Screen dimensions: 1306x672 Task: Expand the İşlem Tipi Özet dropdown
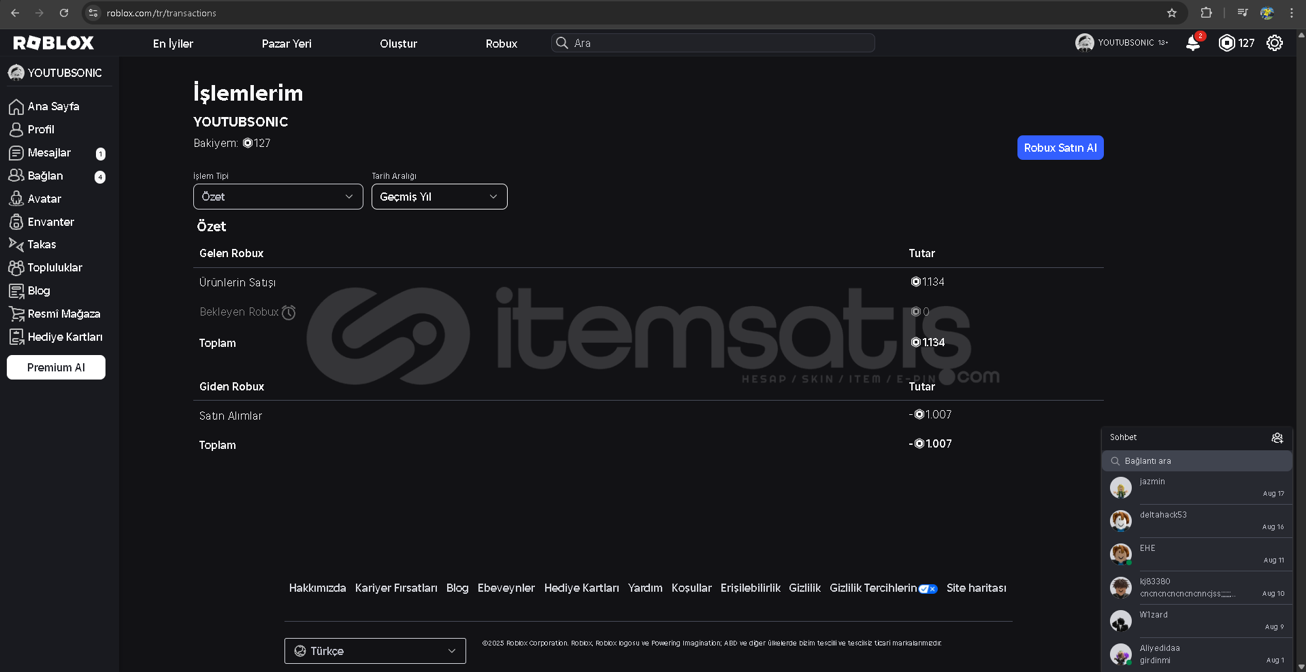pos(278,197)
